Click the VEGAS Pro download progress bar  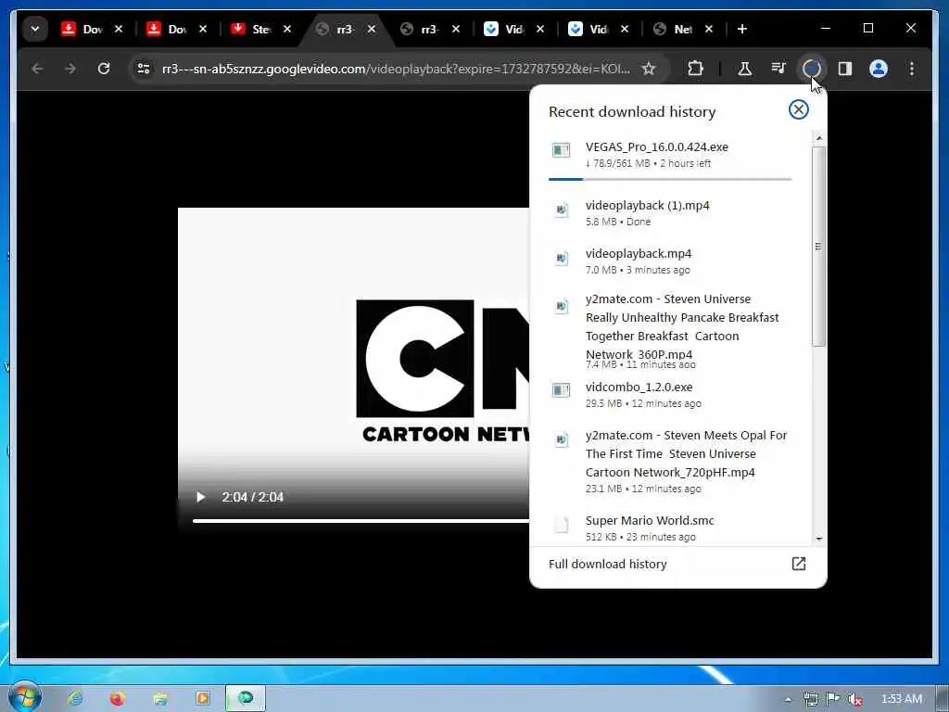670,179
